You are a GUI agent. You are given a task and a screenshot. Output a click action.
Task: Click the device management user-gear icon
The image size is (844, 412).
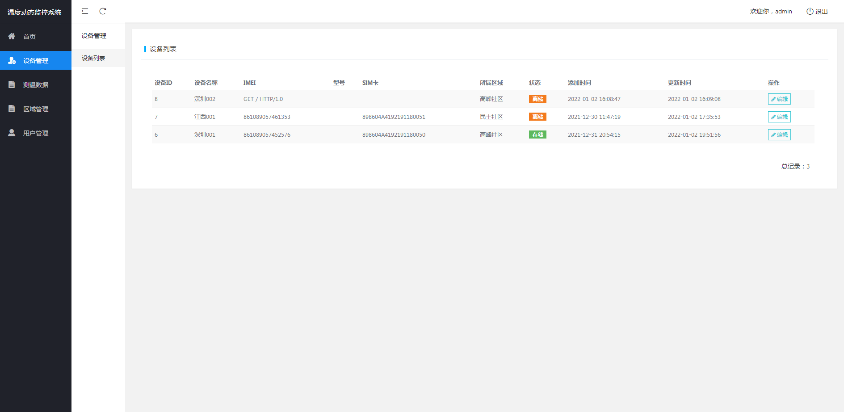12,60
